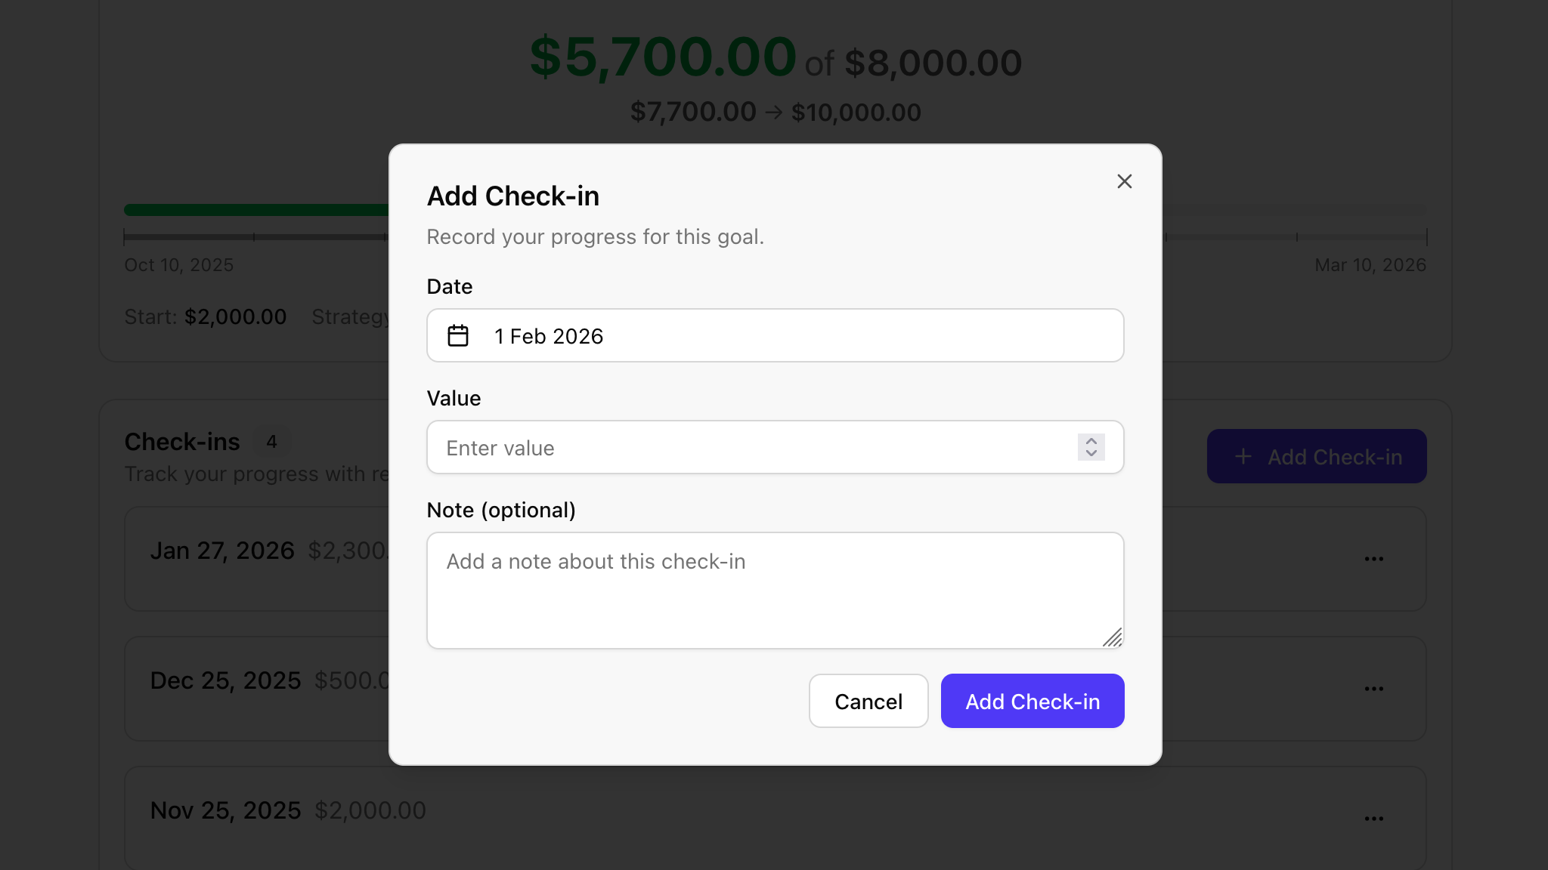This screenshot has height=870, width=1548.
Task: Click the plus icon on Add Check-in button
Action: click(x=1243, y=456)
